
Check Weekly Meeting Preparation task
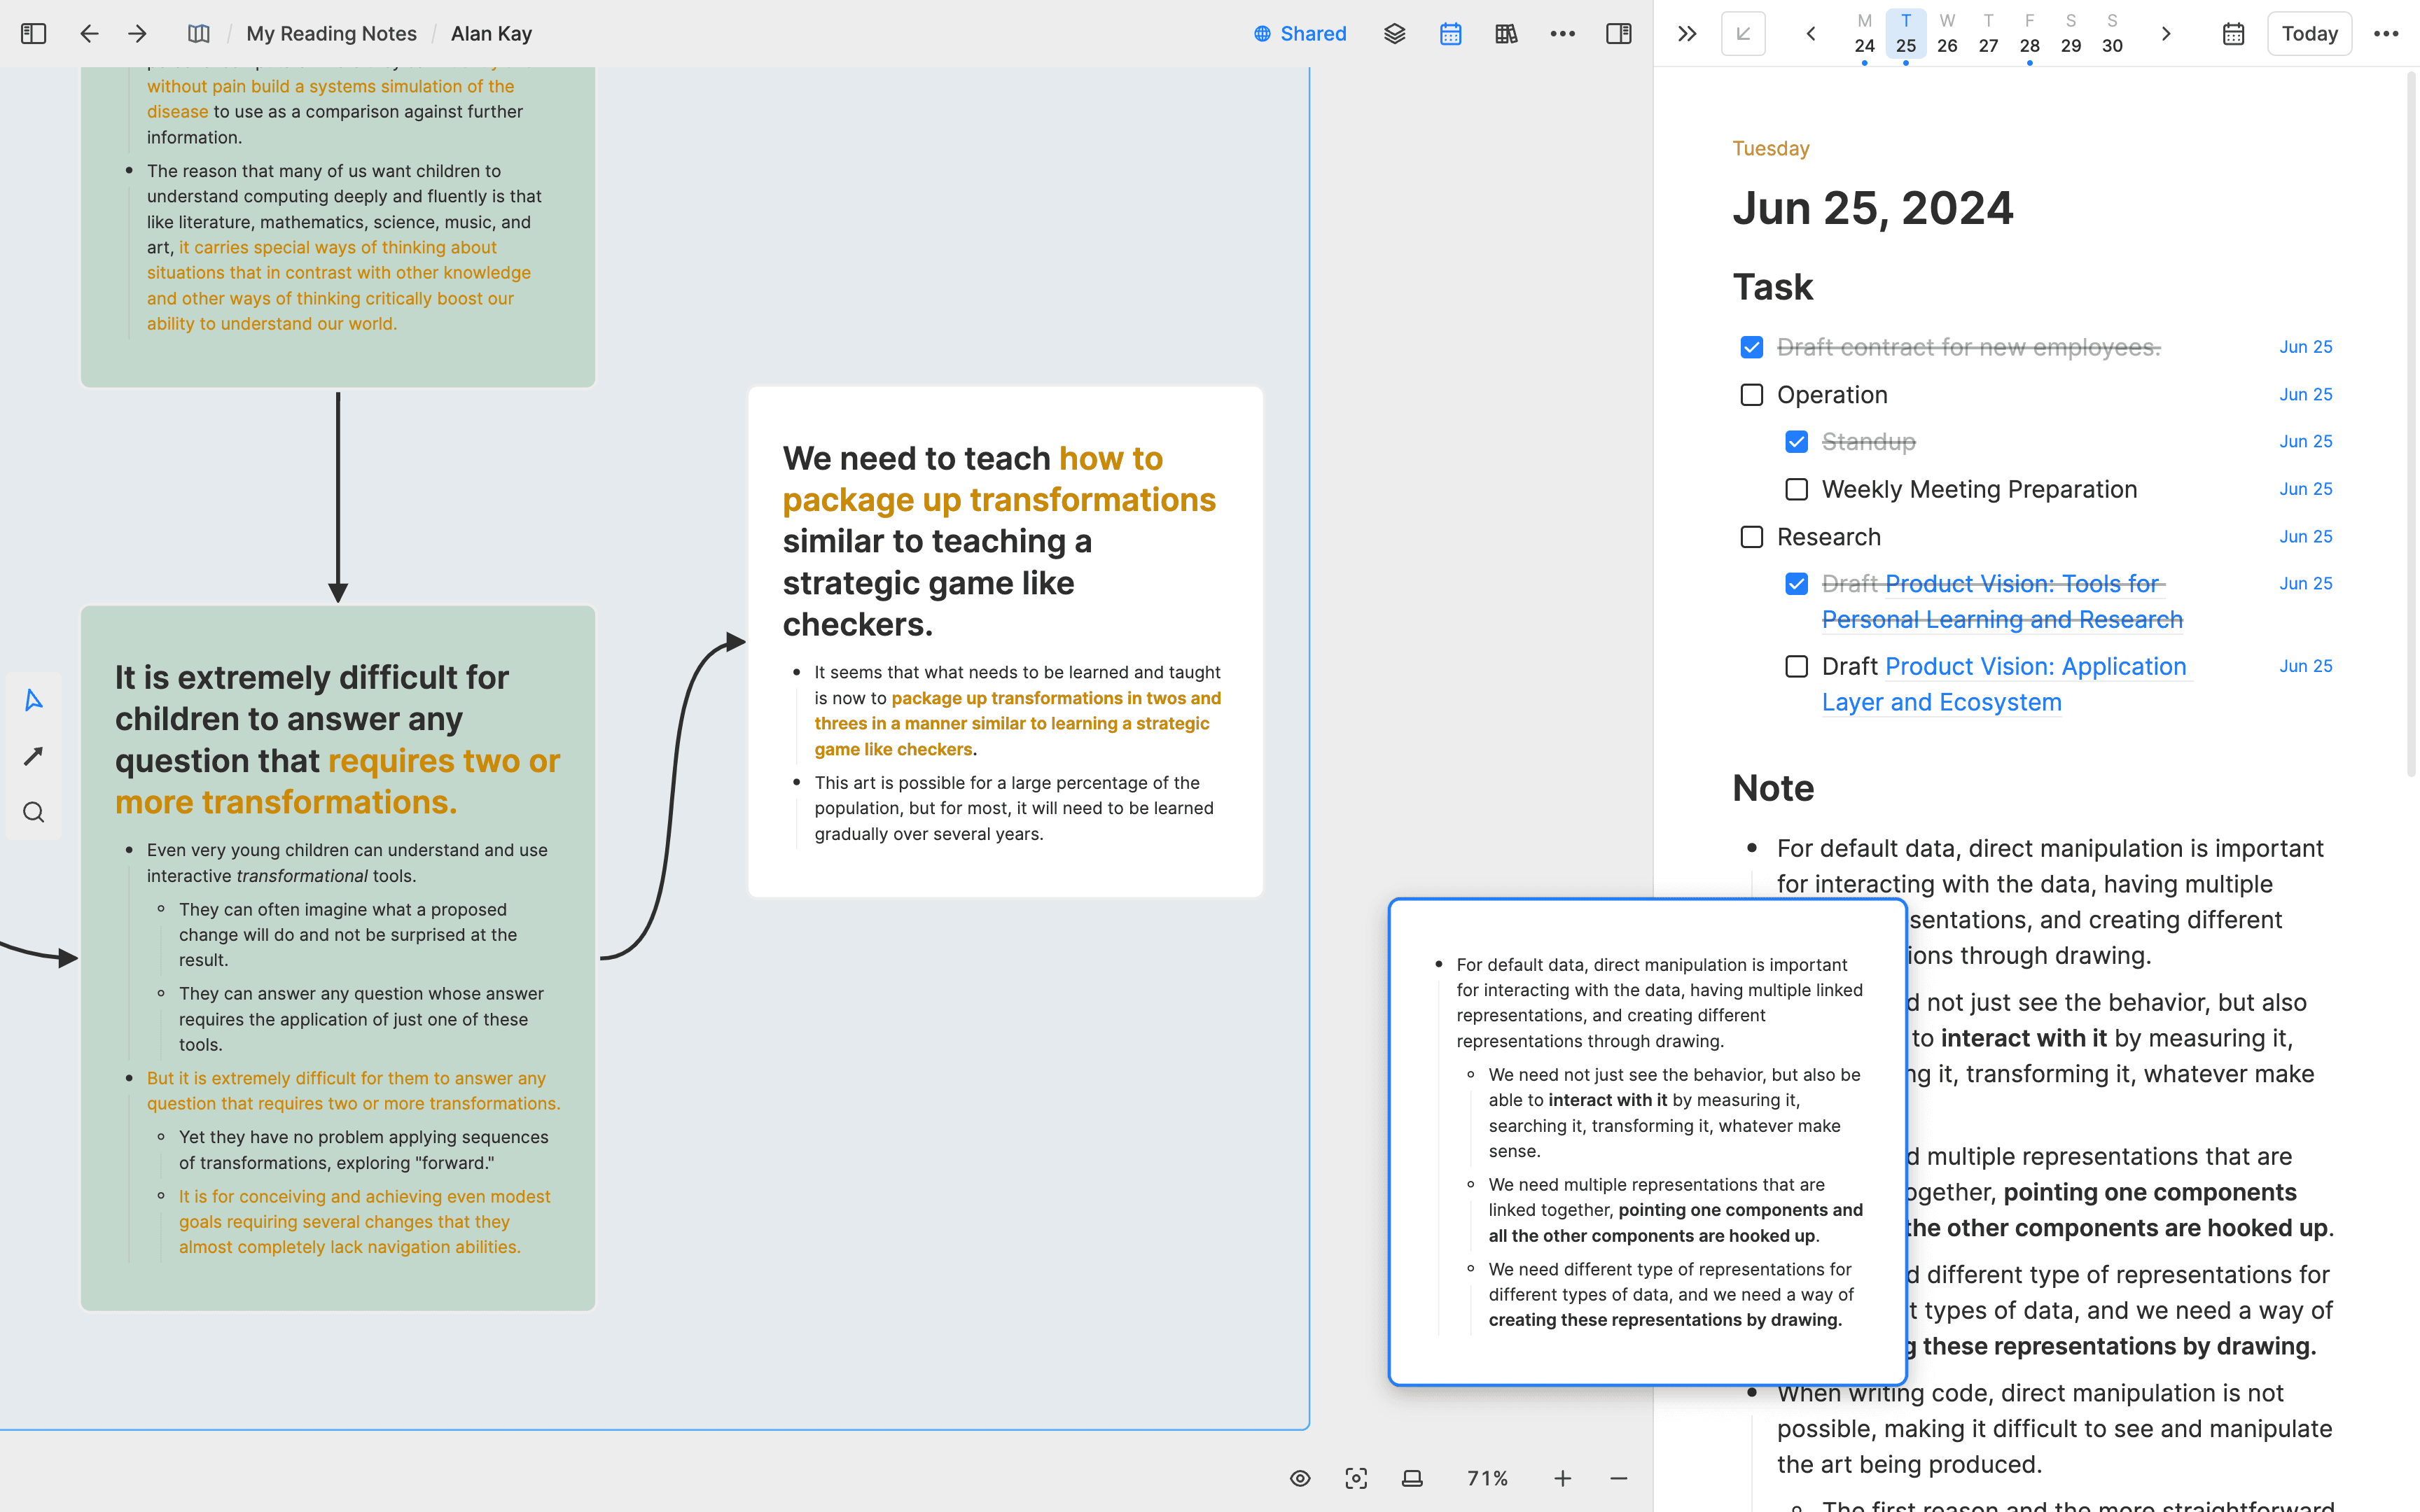point(1797,489)
